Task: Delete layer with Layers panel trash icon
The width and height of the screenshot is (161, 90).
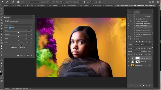Action: 150,85
